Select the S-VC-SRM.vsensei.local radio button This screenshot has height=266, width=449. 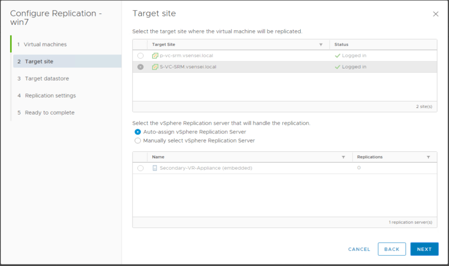pos(140,67)
